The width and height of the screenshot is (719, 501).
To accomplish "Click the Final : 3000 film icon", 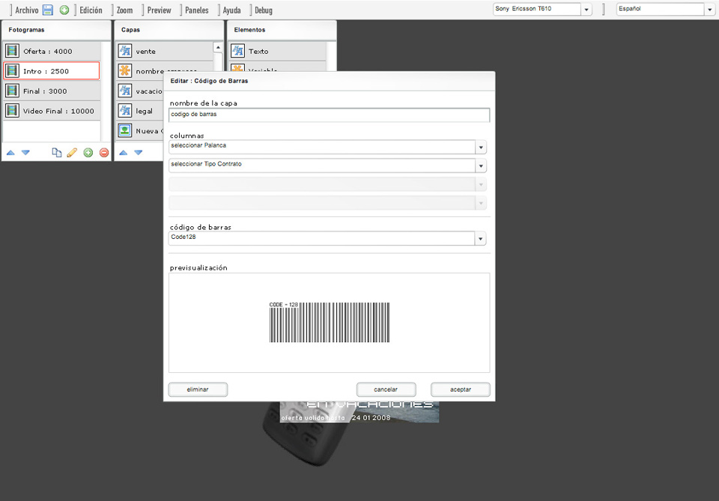I will [13, 91].
